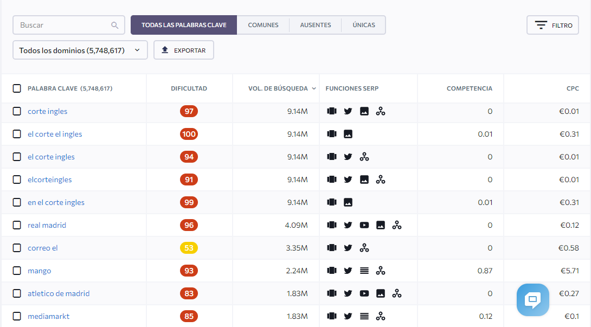The height and width of the screenshot is (327, 591).
Task: Click the €5.71 CPC value
Action: coord(569,271)
